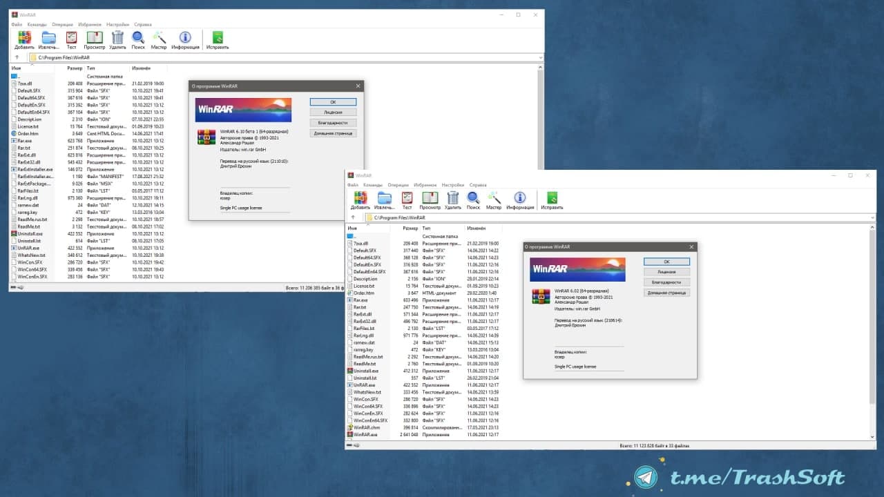The height and width of the screenshot is (497, 884).
Task: Go up one folder in the top-left WinRAR window
Action: (x=17, y=57)
